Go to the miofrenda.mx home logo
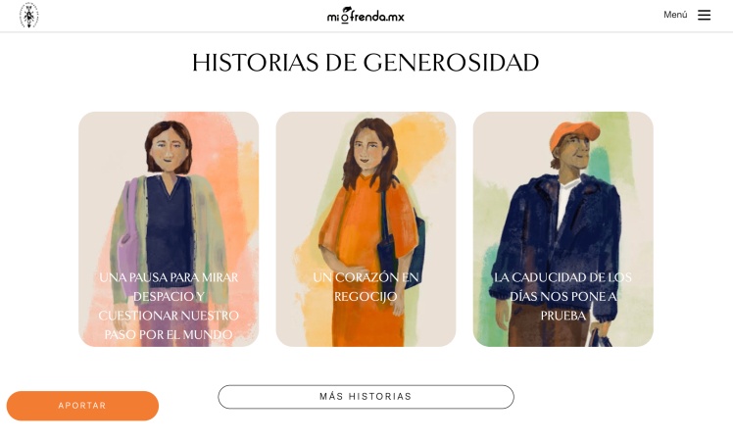 click(366, 16)
